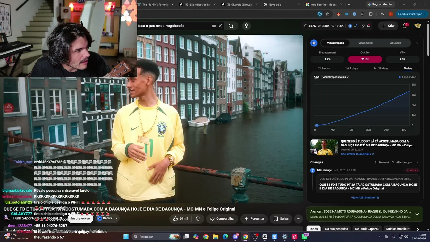
Task: Open YouTube notifications bell
Action: (405, 26)
